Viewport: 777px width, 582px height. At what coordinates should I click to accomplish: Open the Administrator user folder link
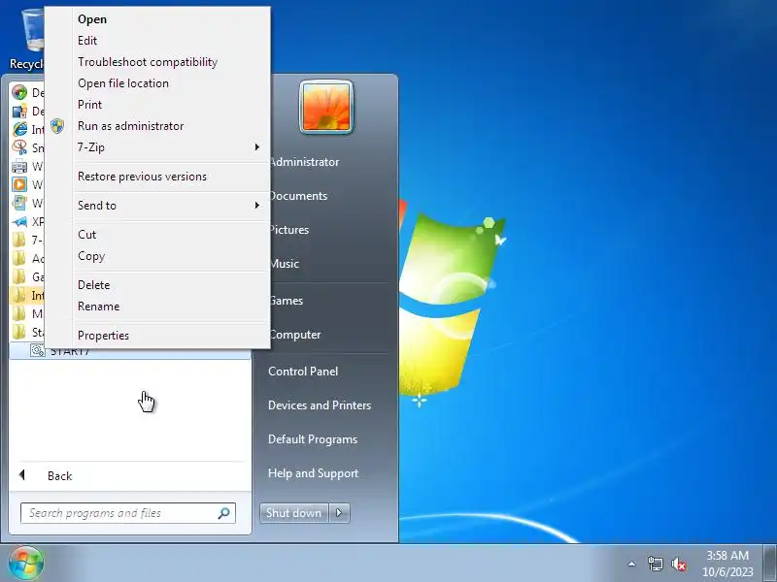(305, 162)
